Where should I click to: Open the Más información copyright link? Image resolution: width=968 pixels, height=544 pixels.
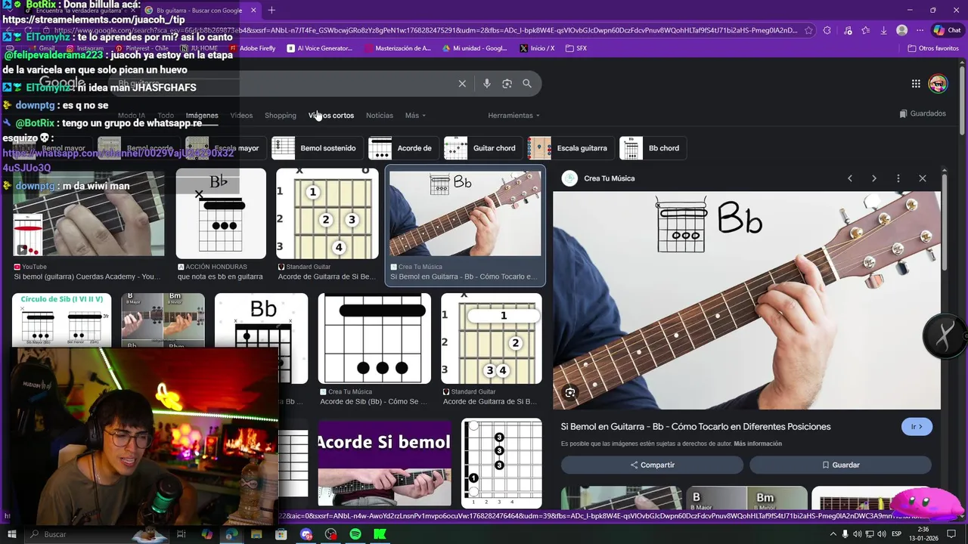click(758, 444)
